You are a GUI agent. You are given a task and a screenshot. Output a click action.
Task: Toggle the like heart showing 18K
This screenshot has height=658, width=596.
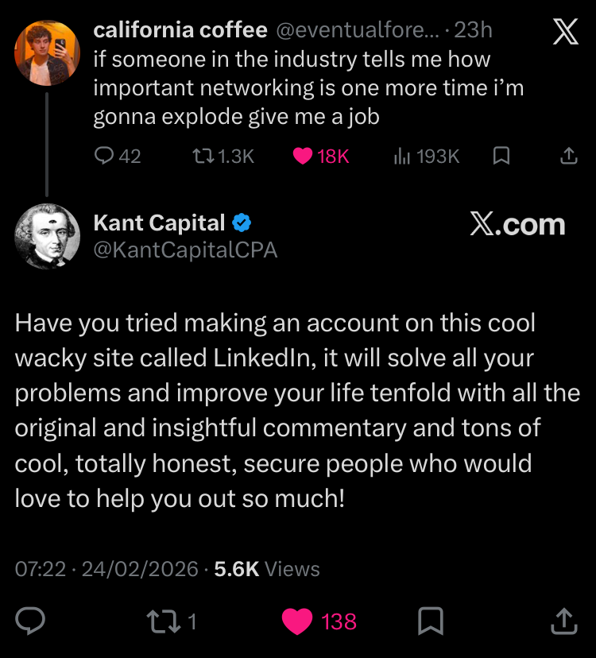point(303,157)
